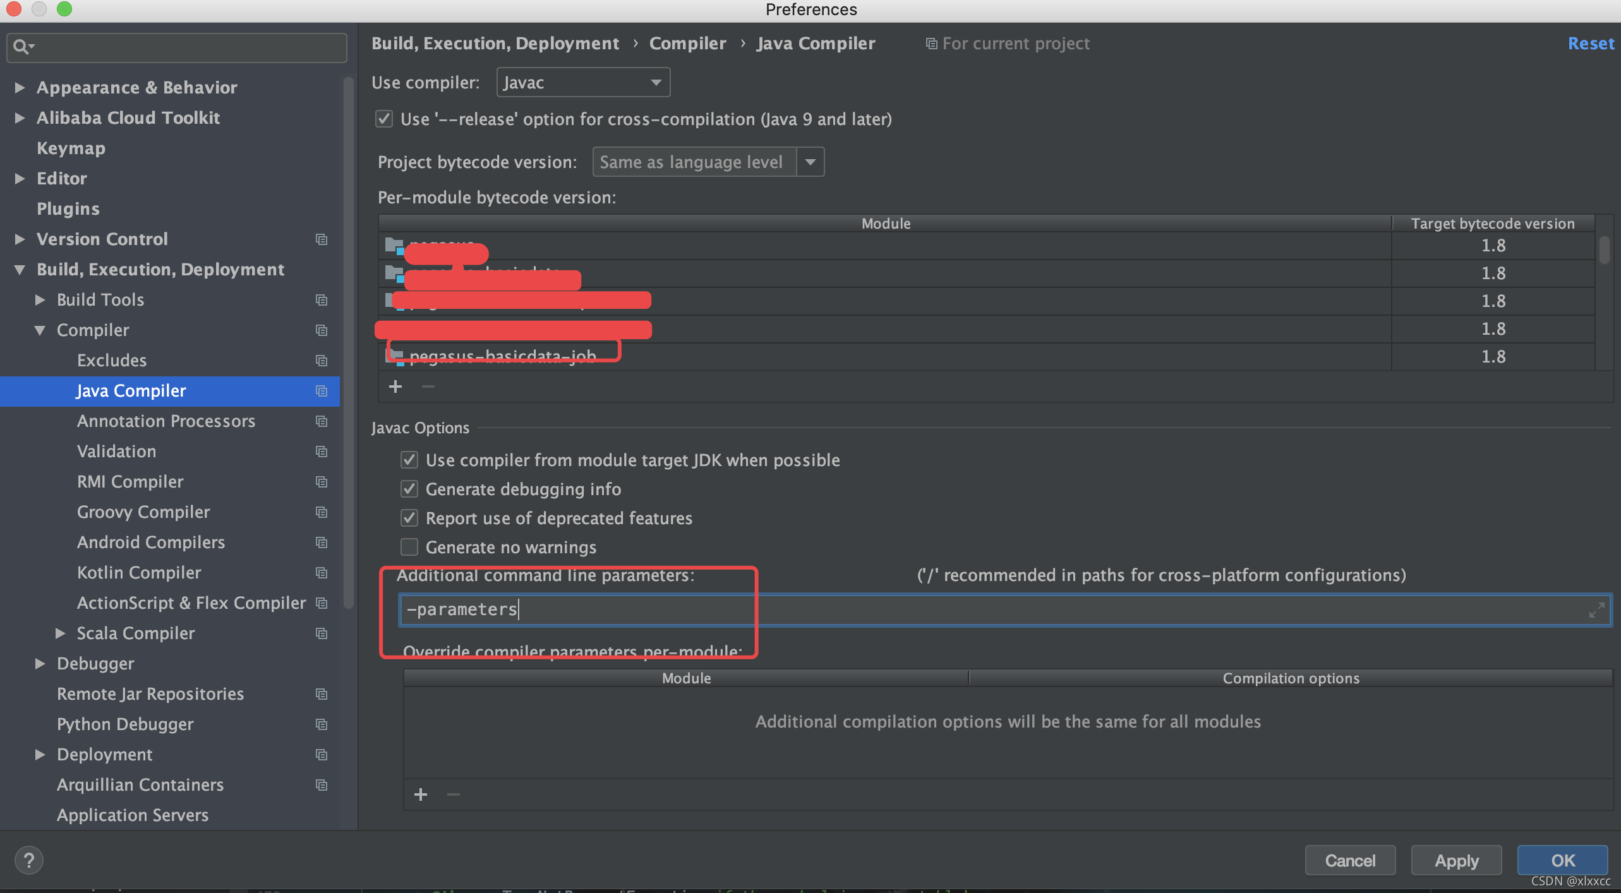Open the Project bytecode version dropdown
The height and width of the screenshot is (893, 1621).
pyautogui.click(x=812, y=162)
